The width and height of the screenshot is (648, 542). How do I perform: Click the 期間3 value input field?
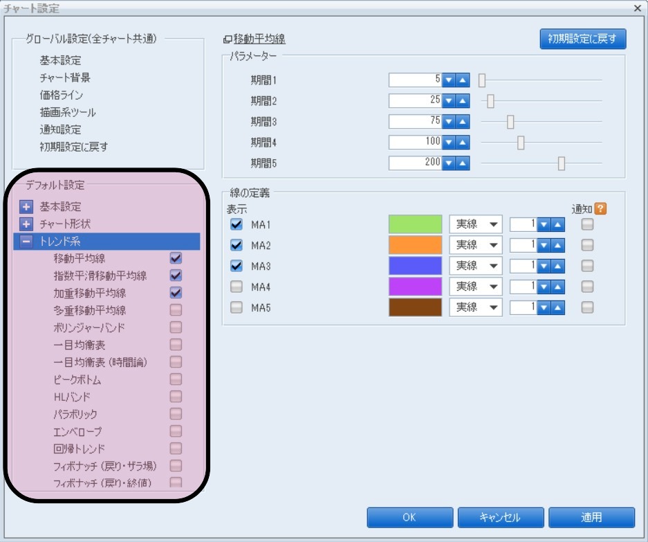click(x=415, y=122)
